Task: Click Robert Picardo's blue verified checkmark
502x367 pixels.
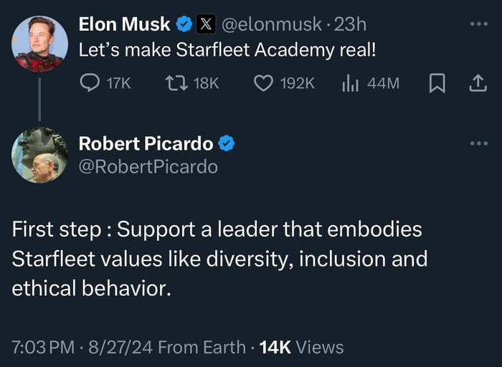Action: pyautogui.click(x=227, y=143)
